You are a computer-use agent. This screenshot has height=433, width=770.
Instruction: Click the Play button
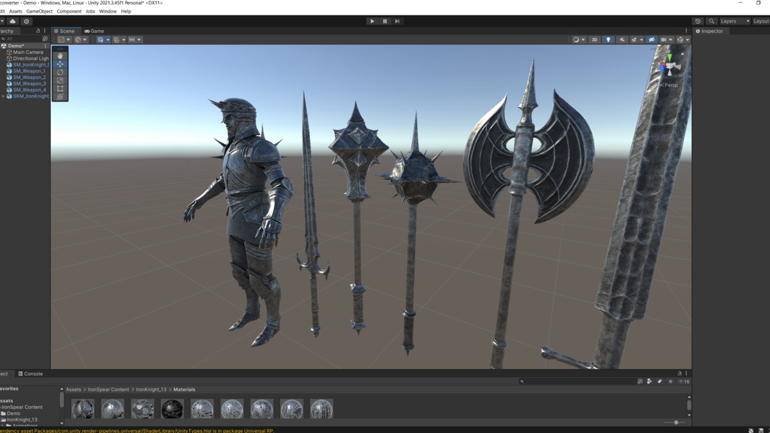coord(372,21)
